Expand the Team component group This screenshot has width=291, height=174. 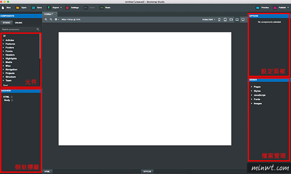3,80
